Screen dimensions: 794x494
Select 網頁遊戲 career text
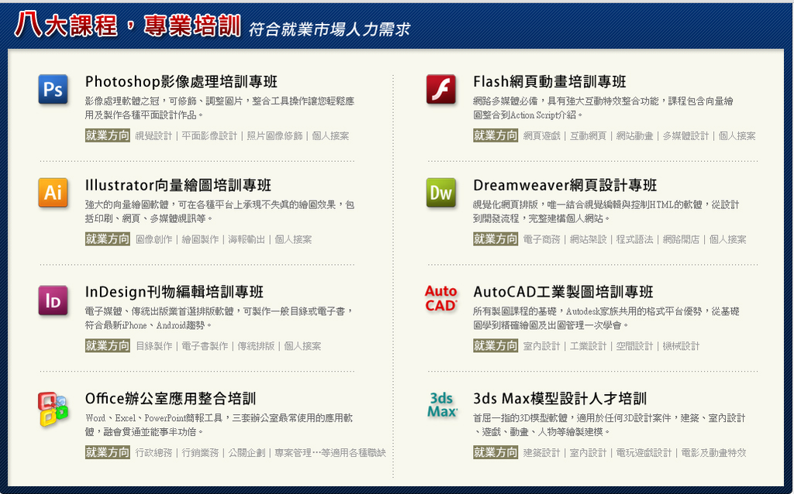pyautogui.click(x=542, y=136)
